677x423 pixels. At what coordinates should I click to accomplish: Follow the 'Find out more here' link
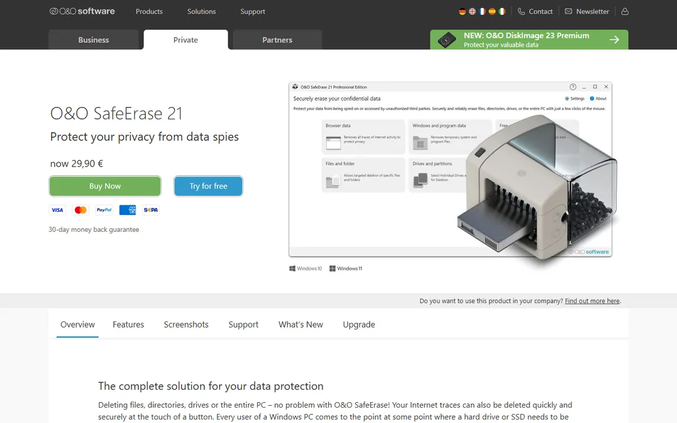tap(592, 301)
